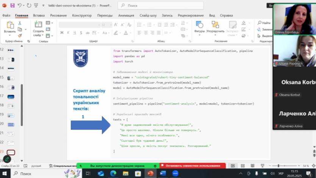Toggle italic К formatting

pos(67,33)
